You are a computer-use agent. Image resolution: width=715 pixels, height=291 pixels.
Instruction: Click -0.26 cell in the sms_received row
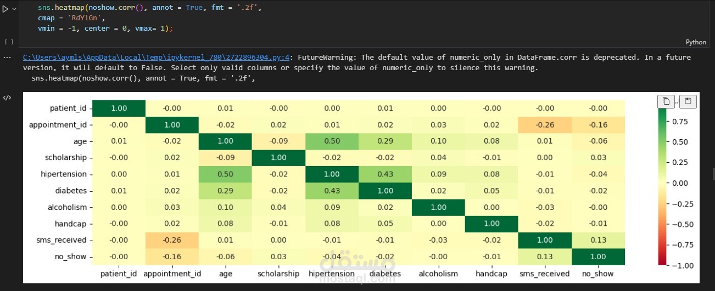click(172, 240)
